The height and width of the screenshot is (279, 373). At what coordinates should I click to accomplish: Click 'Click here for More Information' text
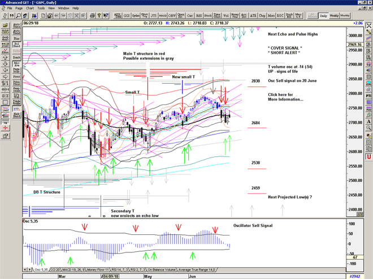286,96
